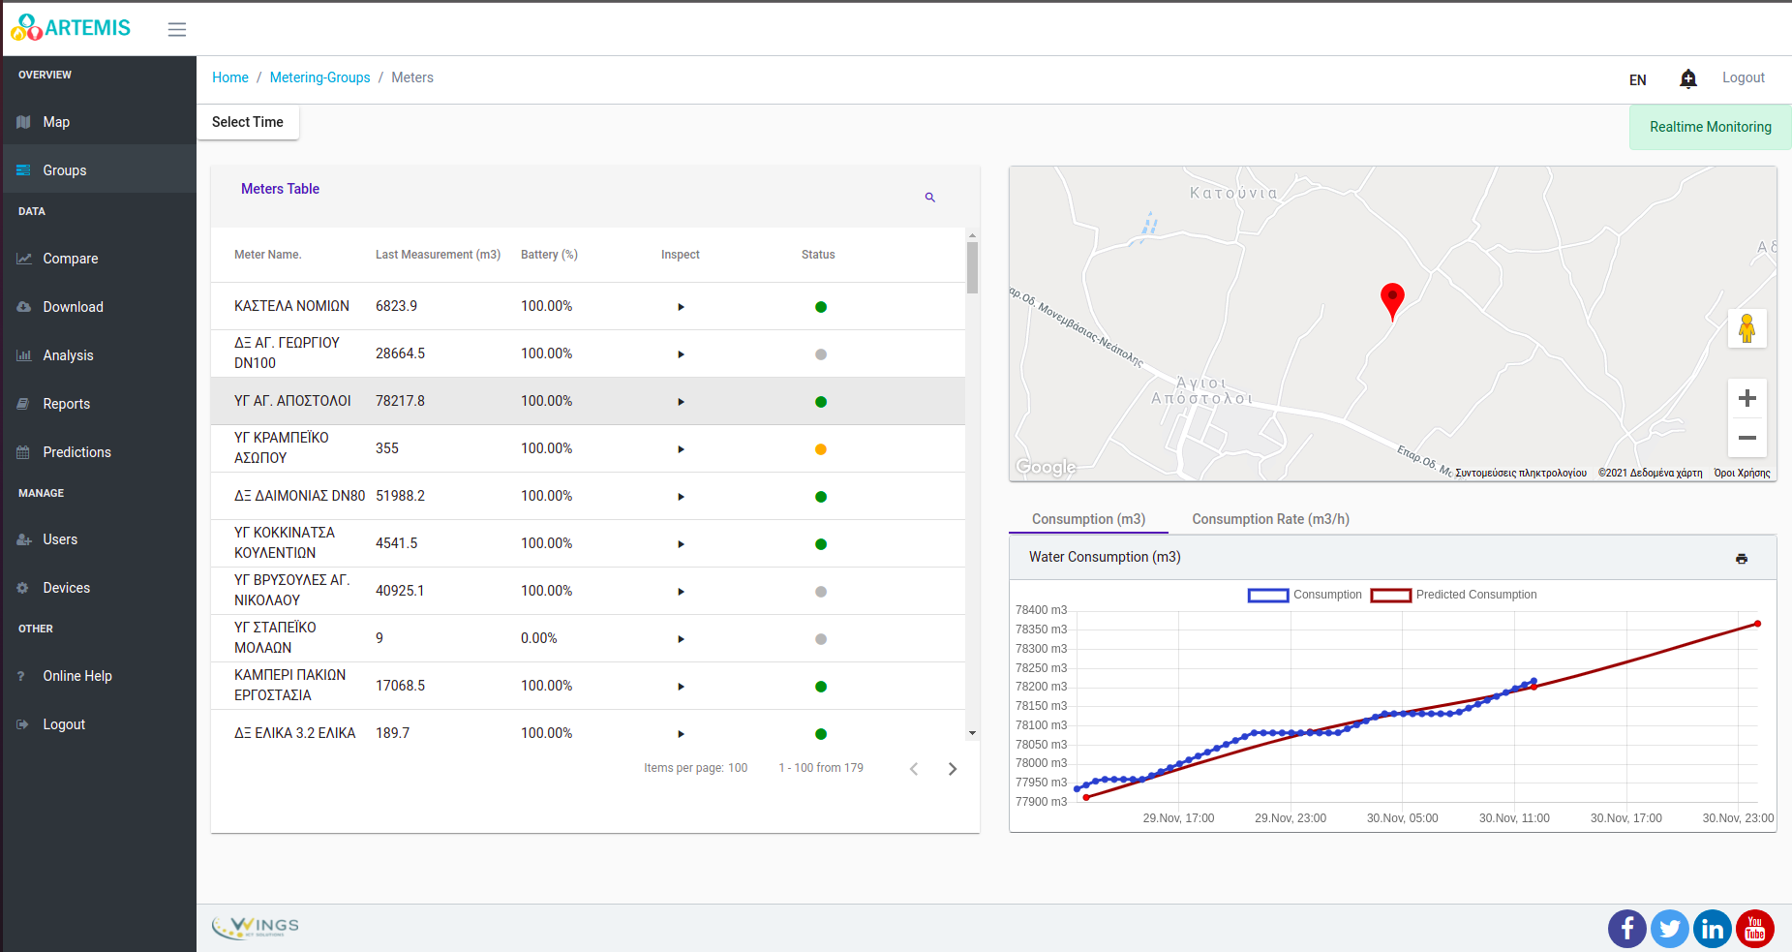Go to next page of meters
The width and height of the screenshot is (1792, 952).
[952, 769]
